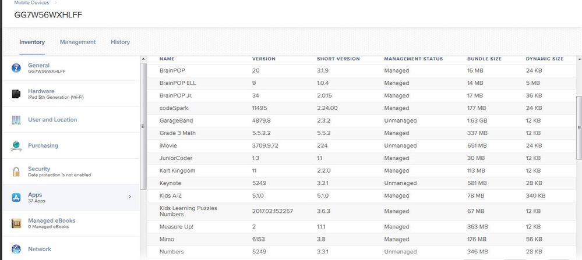Select the BrainPOP app name
Viewport: 582px width, 260px height.
coord(172,70)
